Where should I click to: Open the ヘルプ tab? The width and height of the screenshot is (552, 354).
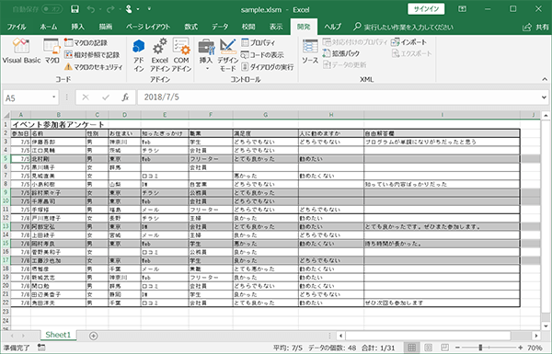point(333,27)
